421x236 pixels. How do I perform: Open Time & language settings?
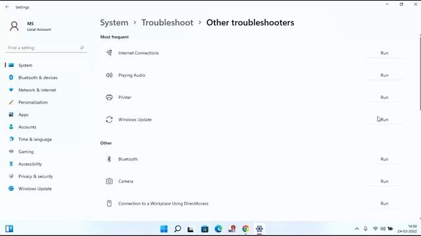coord(46,139)
